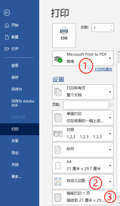
Task: Click the 页数 page range field
Action: tap(86, 105)
